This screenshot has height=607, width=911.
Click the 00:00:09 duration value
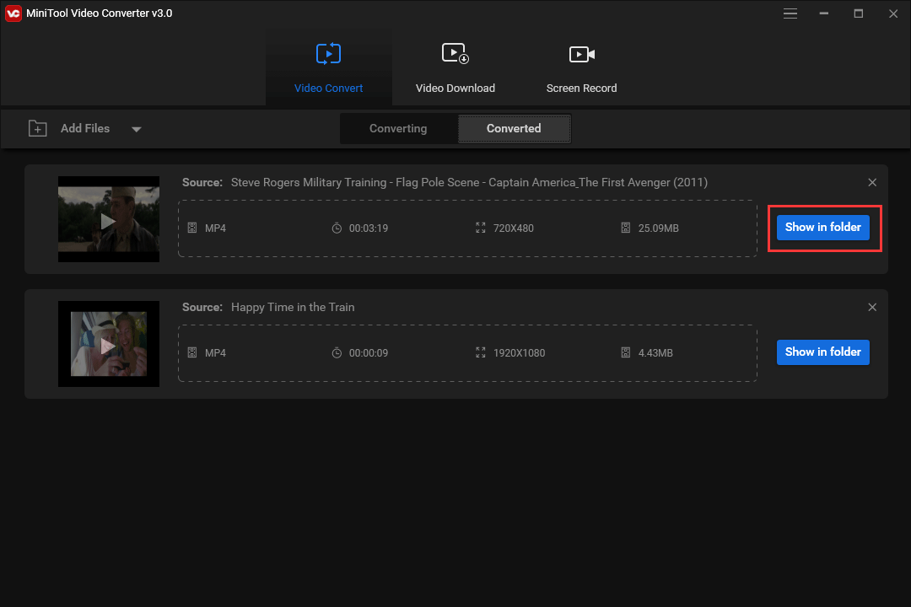click(x=369, y=353)
